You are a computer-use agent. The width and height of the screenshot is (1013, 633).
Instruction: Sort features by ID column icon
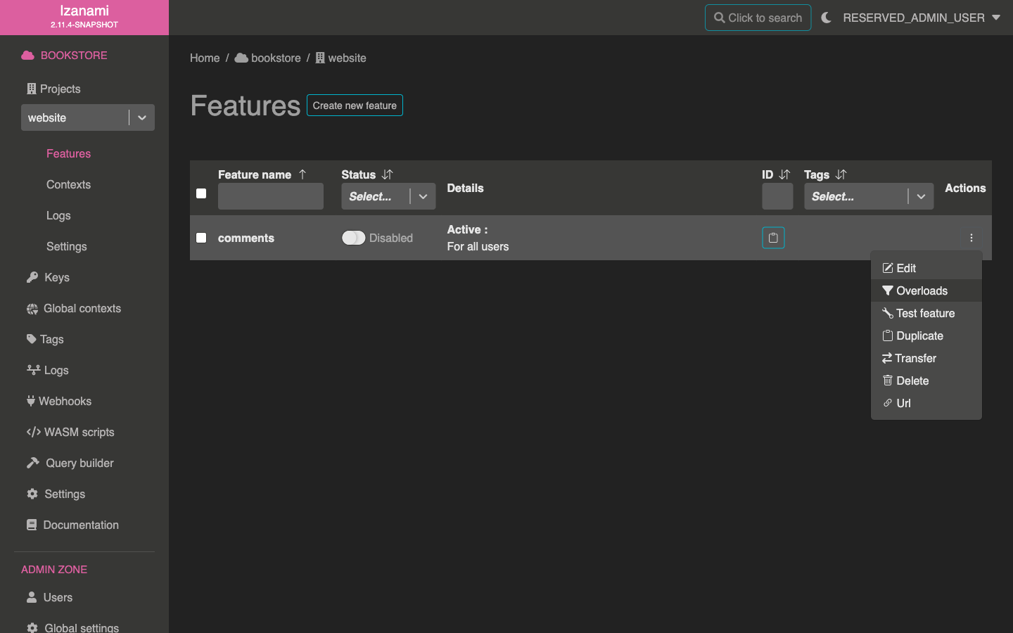coord(784,174)
